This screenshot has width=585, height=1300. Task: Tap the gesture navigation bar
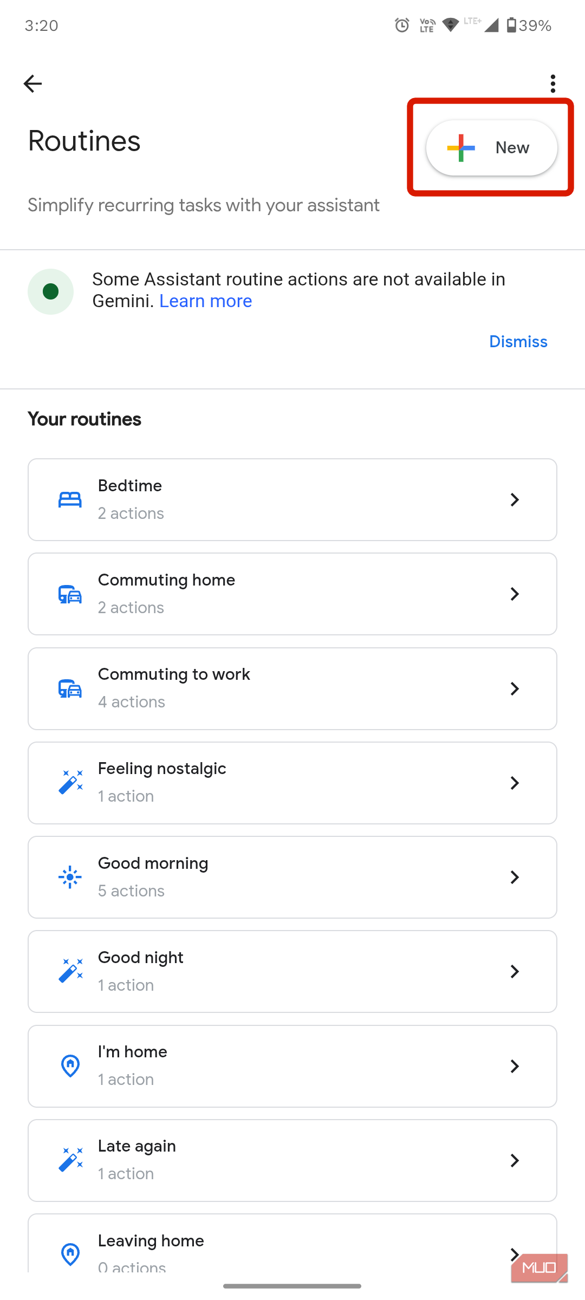tap(292, 1284)
